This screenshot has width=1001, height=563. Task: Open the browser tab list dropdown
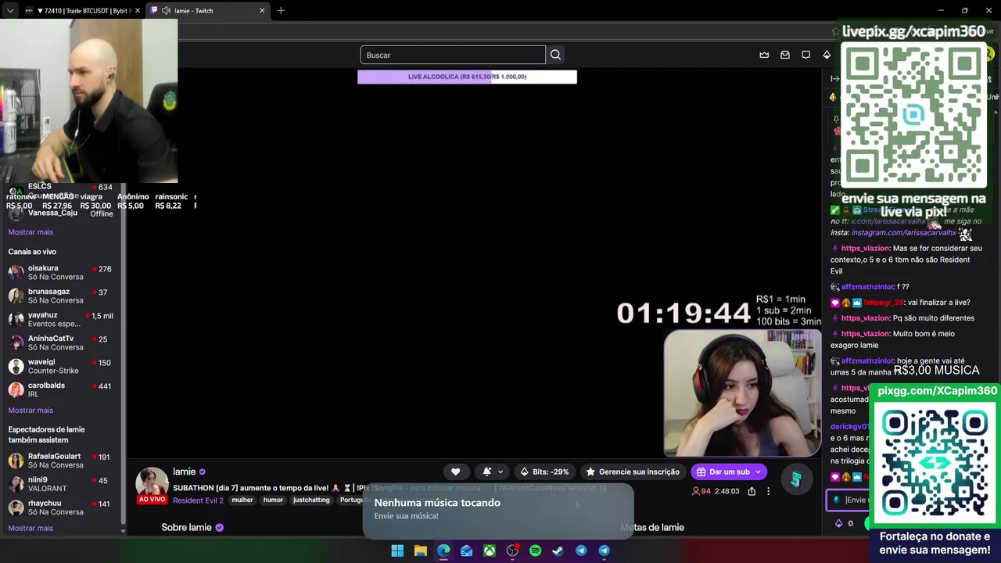(9, 11)
